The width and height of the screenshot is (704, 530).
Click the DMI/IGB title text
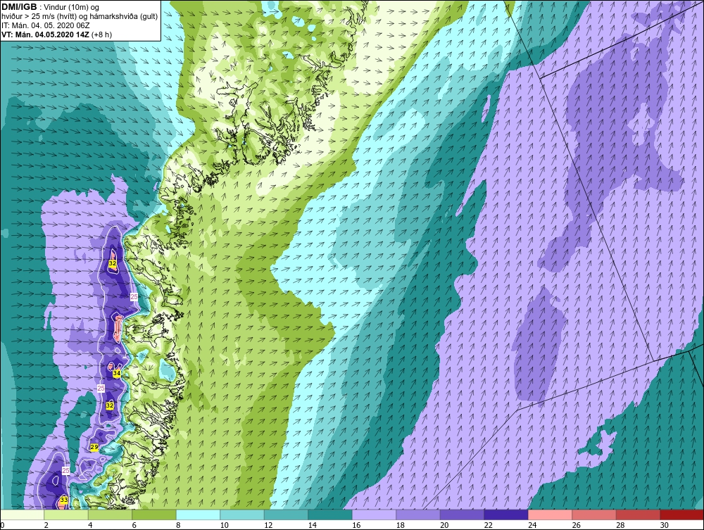tap(19, 7)
